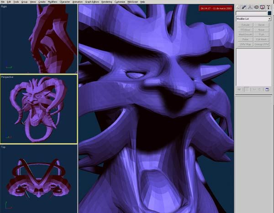
Task: Open the Modifier List dropdown
Action: click(x=253, y=19)
